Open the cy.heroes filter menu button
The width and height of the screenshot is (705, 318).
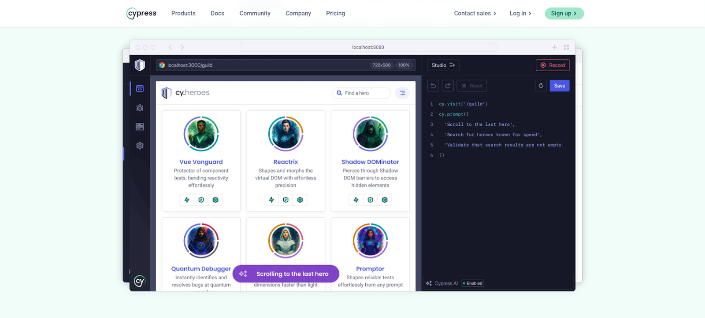[402, 93]
